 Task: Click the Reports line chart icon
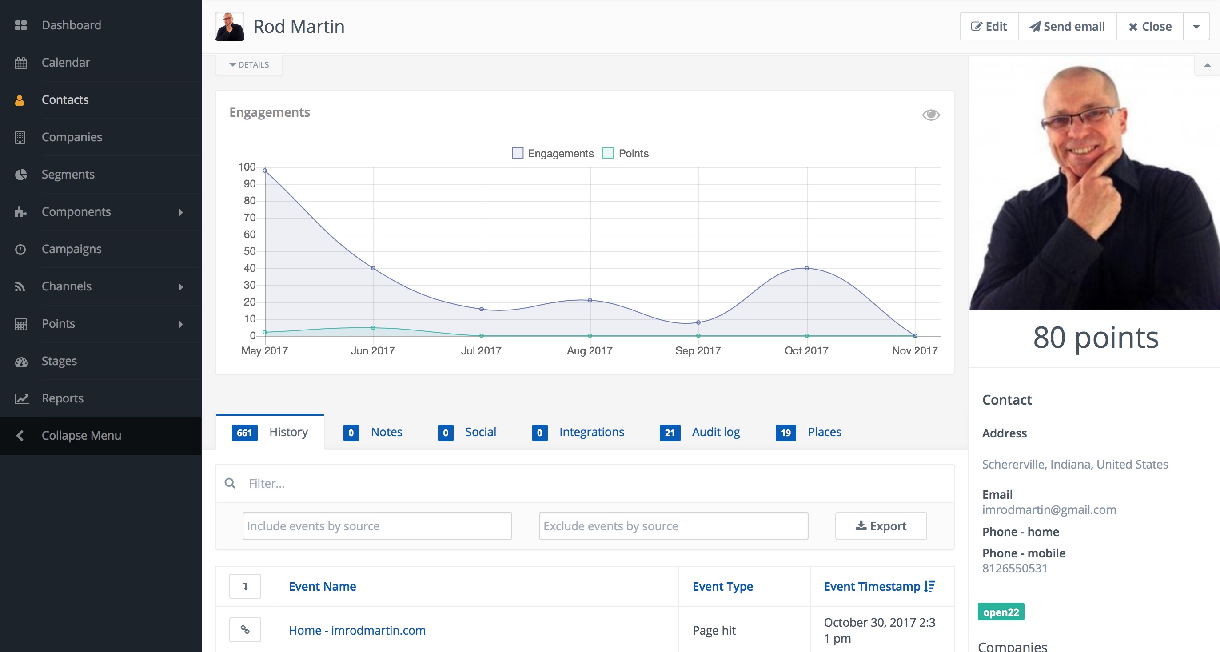click(x=22, y=399)
